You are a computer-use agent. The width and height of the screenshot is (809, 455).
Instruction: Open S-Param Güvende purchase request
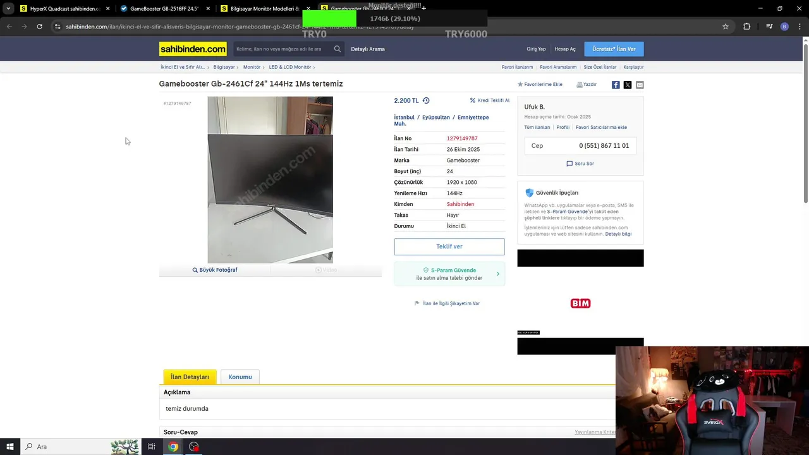click(x=449, y=274)
